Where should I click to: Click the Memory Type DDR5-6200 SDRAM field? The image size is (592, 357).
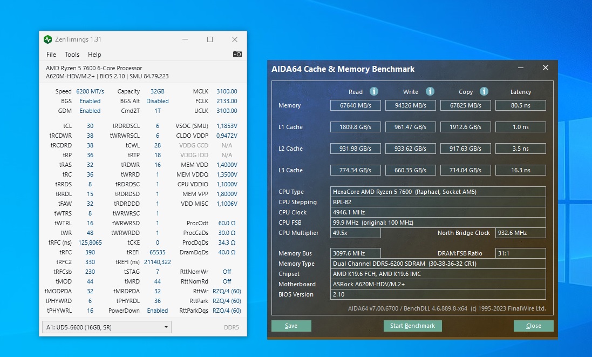[438, 264]
